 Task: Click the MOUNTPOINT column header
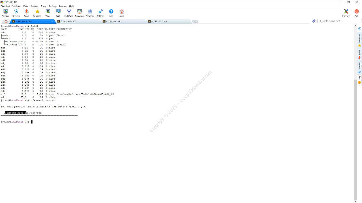(x=64, y=29)
